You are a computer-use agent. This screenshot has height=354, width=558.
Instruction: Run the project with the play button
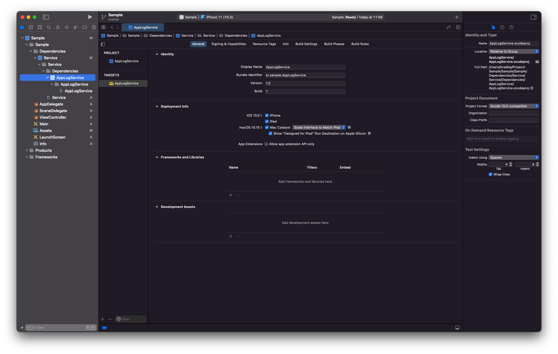[90, 17]
